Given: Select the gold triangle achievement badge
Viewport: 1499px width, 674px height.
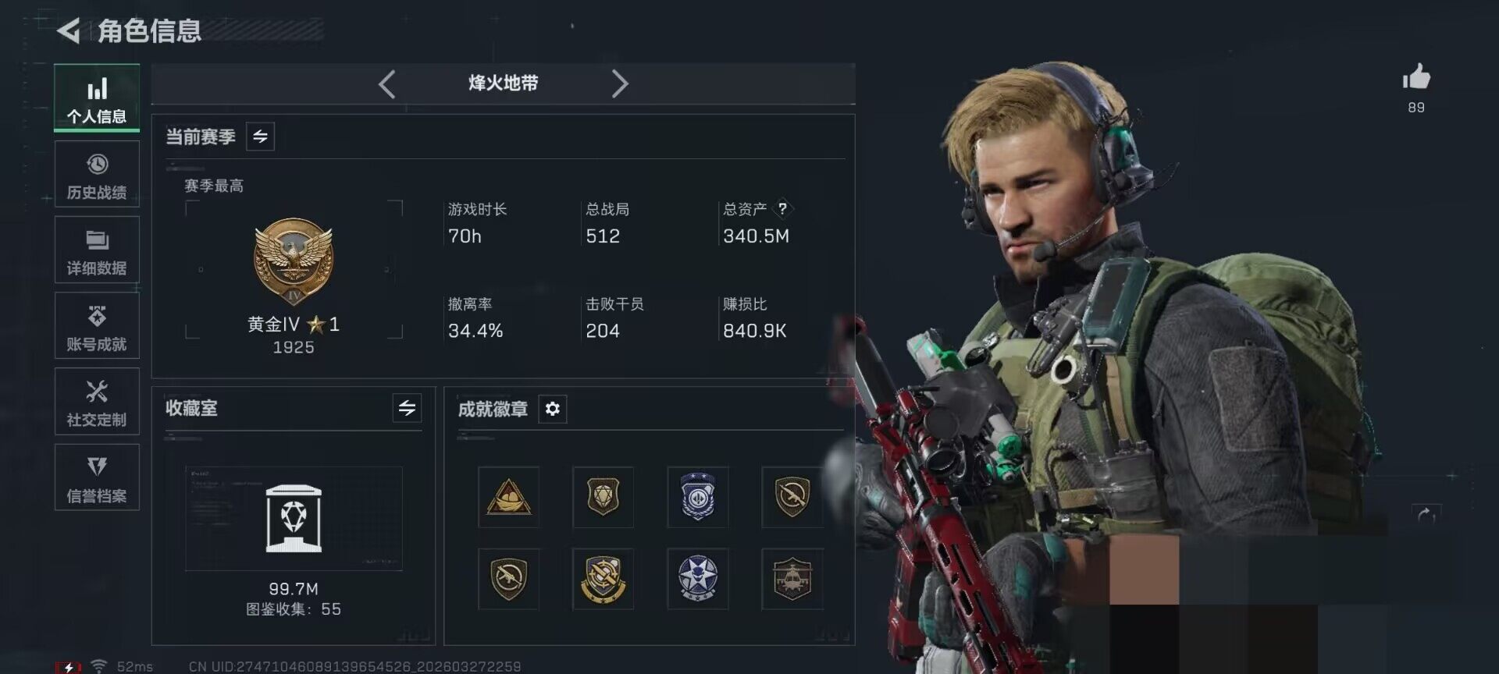Looking at the screenshot, I should (508, 497).
